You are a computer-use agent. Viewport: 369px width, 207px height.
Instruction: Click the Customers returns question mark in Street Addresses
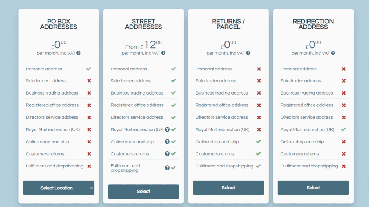click(166, 154)
